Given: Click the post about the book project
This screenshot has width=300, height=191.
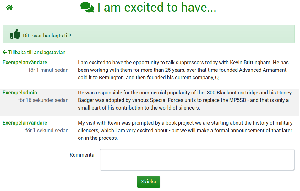Looking at the screenshot, I should (x=185, y=130).
